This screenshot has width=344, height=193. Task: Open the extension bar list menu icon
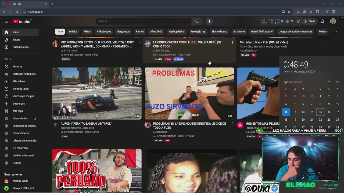292,21
